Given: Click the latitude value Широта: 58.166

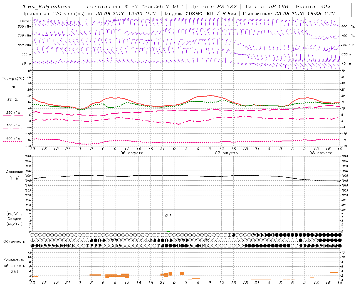Looking at the screenshot, I should click(266, 7).
